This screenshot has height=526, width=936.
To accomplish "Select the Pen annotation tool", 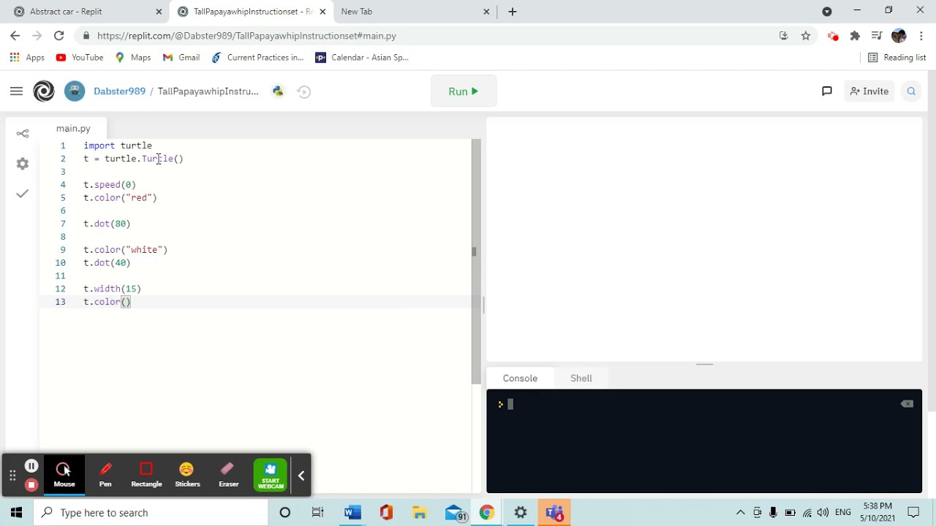I will pos(105,475).
